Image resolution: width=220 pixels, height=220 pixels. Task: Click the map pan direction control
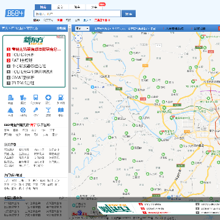coord(78,38)
